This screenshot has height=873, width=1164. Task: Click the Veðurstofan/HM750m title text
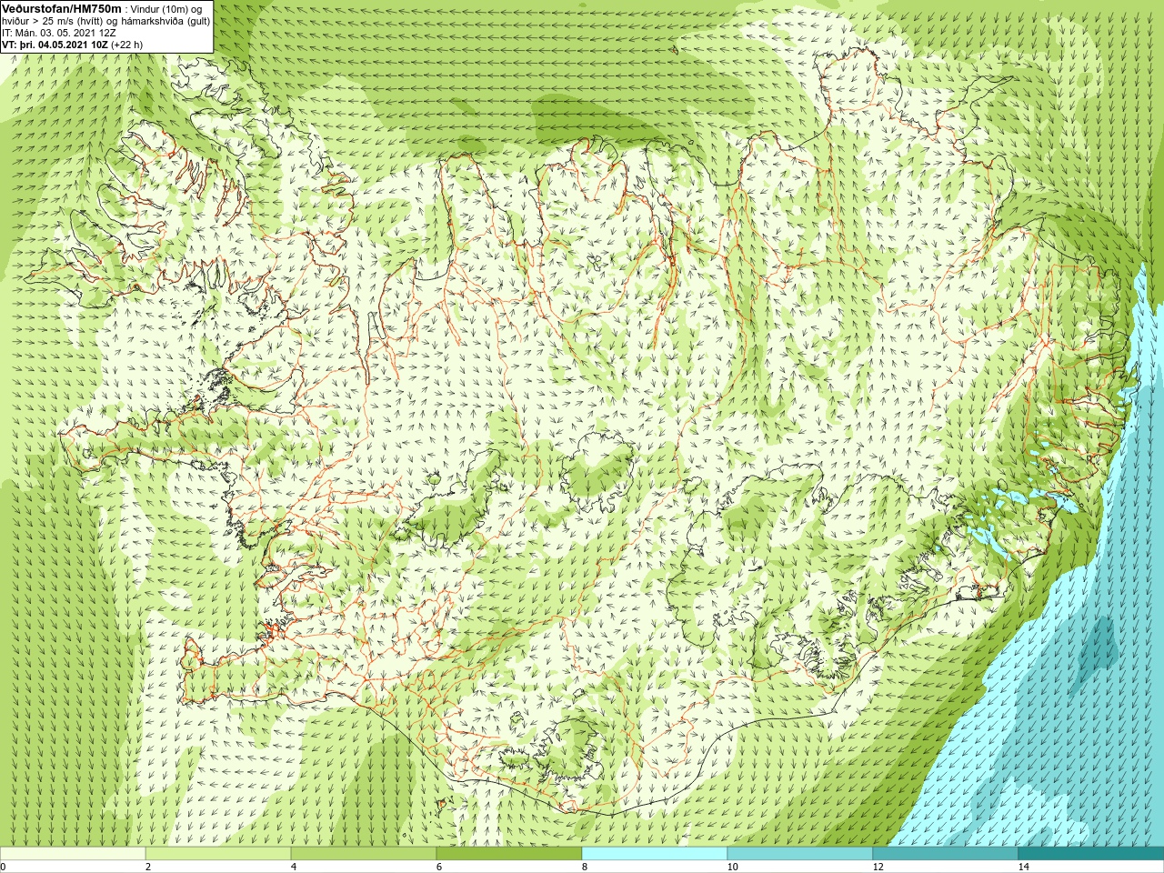[x=61, y=8]
